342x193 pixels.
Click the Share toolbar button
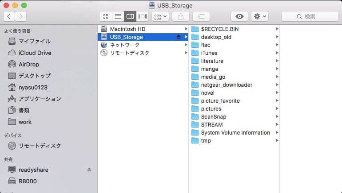181,16
